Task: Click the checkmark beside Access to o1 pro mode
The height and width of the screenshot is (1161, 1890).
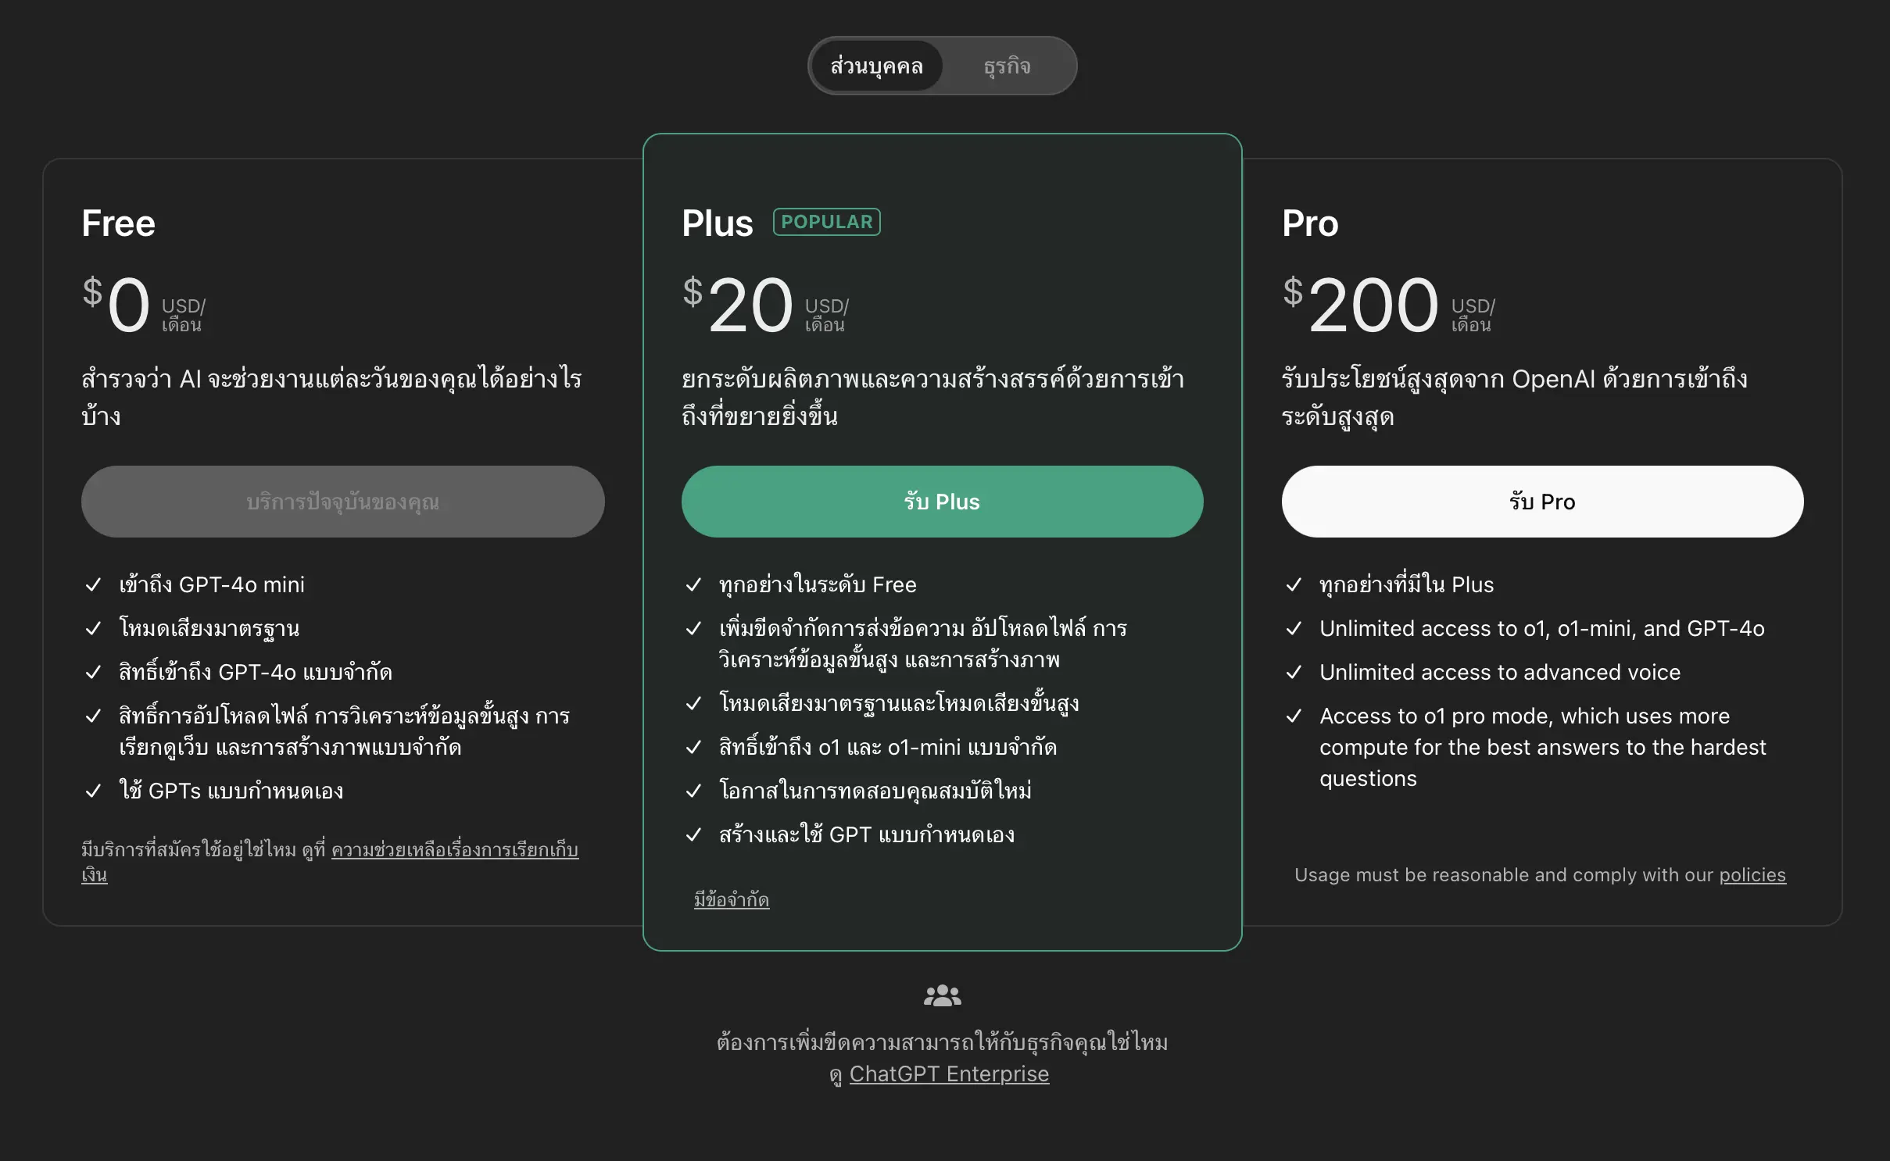Action: click(1294, 716)
